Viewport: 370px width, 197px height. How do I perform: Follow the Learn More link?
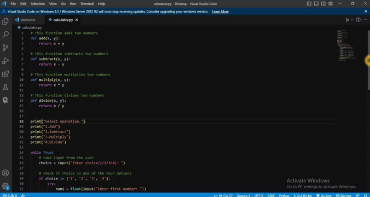tap(220, 11)
